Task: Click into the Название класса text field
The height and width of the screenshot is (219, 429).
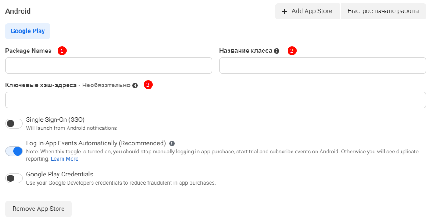Action: 322,66
